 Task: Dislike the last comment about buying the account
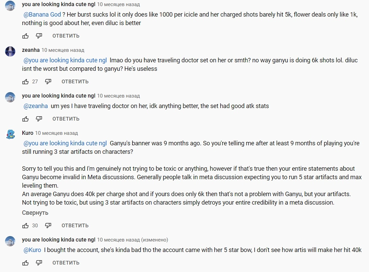[39, 263]
